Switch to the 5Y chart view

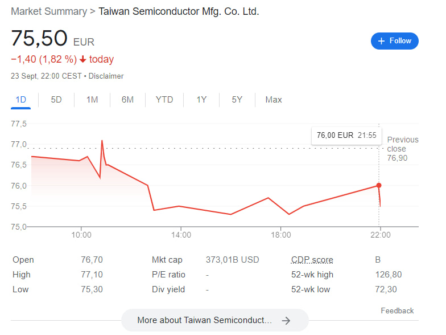point(237,100)
